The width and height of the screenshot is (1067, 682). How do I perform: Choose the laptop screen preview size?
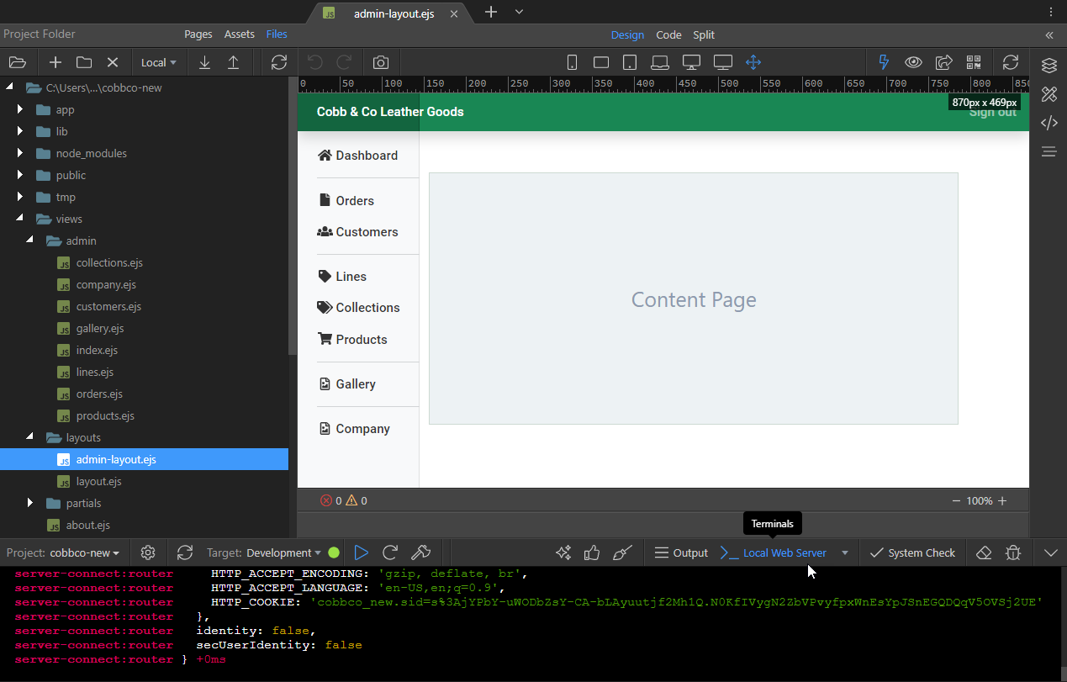pyautogui.click(x=660, y=62)
